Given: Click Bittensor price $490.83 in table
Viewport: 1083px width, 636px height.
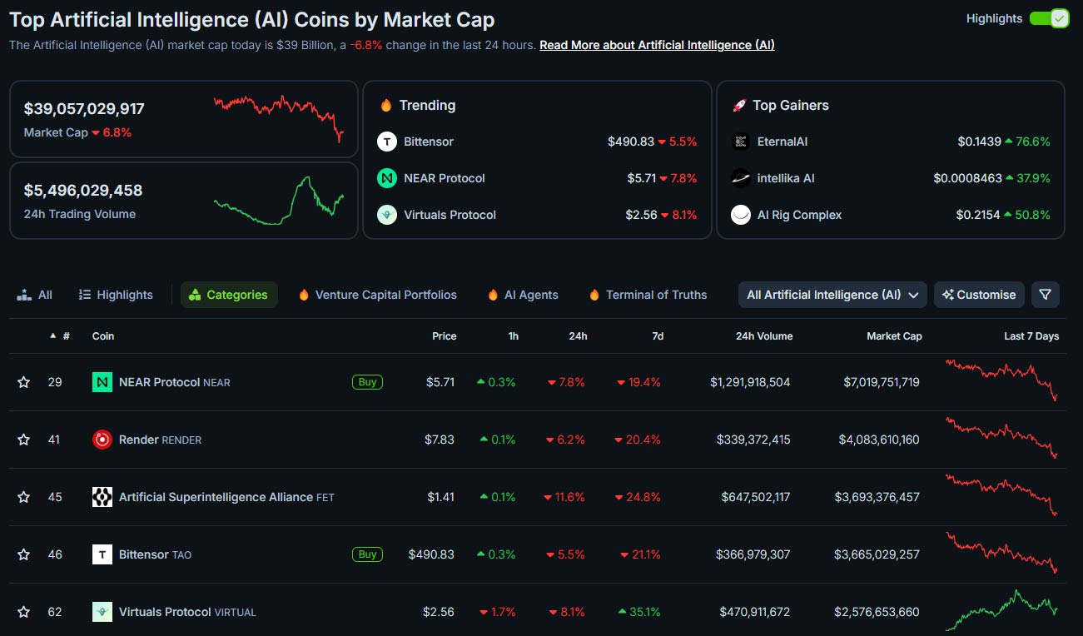Looking at the screenshot, I should click(x=431, y=554).
